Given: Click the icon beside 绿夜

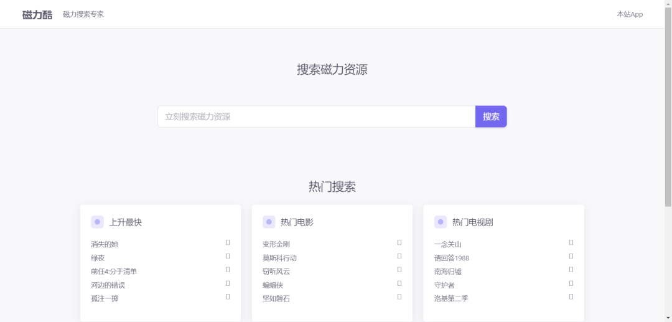Looking at the screenshot, I should tap(228, 256).
